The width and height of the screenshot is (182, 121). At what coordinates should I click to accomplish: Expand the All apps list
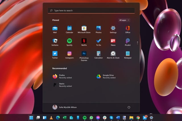[x=124, y=20]
